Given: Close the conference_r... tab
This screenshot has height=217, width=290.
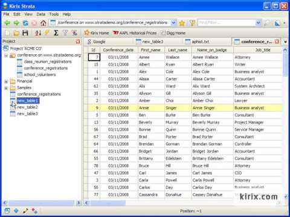Looking at the screenshot, I should [277, 42].
